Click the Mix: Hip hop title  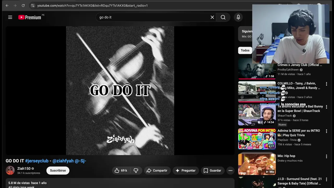[x=286, y=156]
